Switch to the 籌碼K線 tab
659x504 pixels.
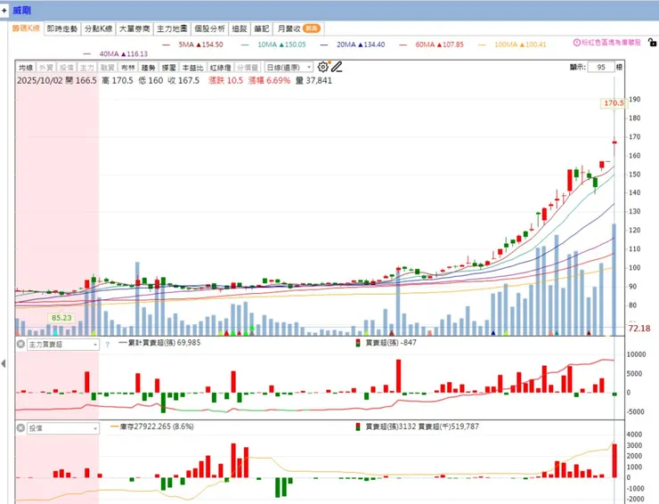[x=26, y=28]
